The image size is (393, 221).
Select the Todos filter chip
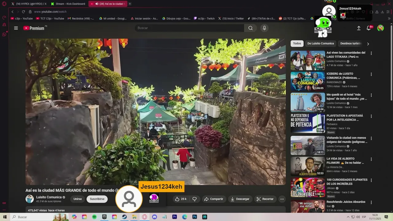pos(297,44)
